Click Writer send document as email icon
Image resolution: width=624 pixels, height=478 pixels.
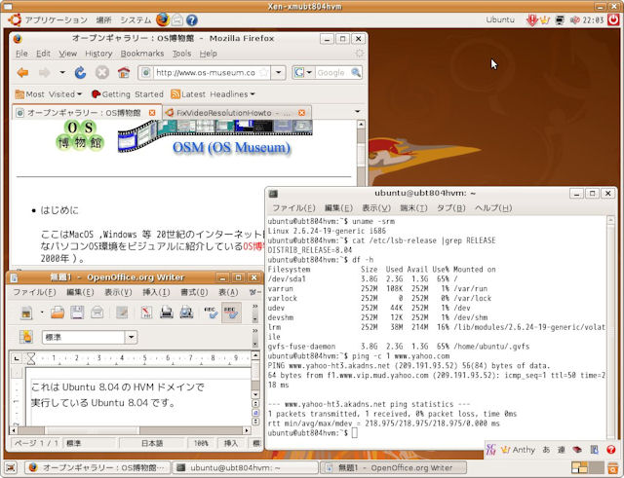click(x=97, y=313)
